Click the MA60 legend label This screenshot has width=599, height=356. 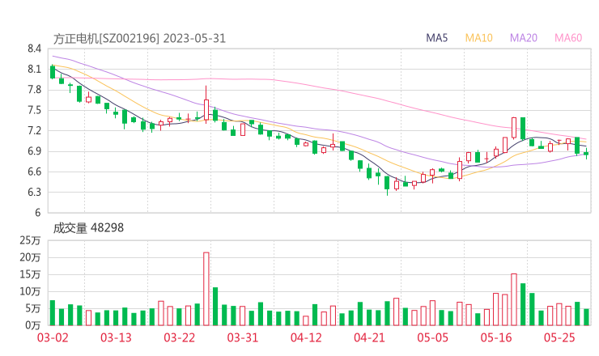click(568, 38)
